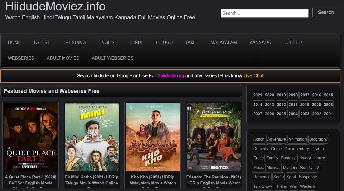Pick the War genre tag
This screenshot has height=191, width=344.
tap(294, 186)
